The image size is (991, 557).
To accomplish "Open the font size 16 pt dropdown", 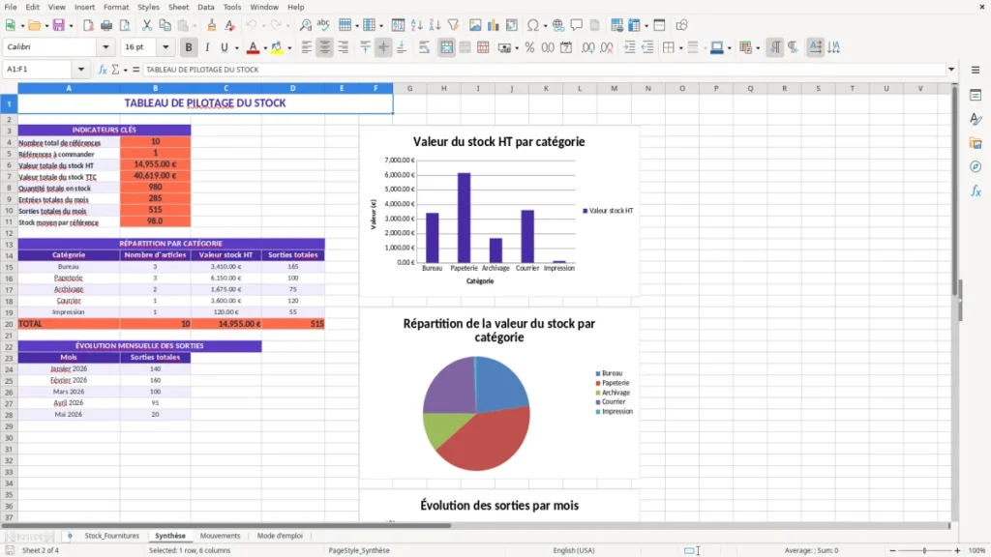I will (x=165, y=46).
